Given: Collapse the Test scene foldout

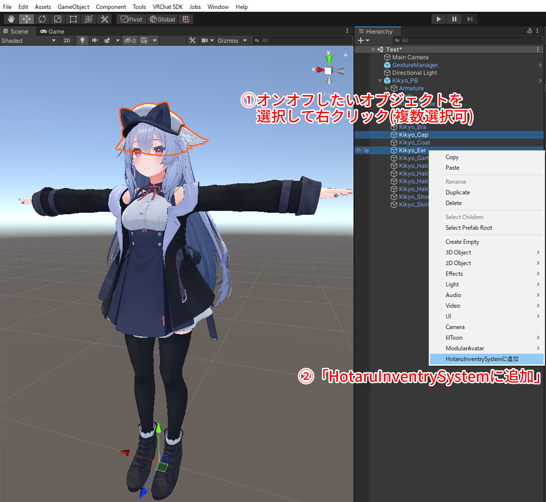Looking at the screenshot, I should click(373, 50).
